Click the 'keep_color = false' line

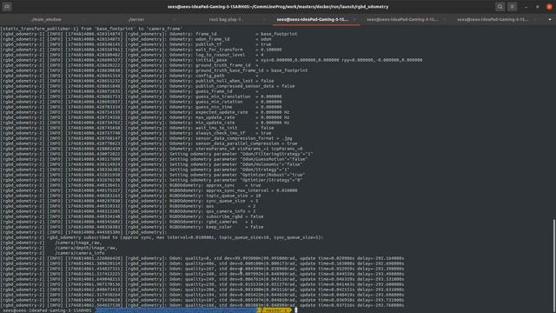tap(132, 227)
